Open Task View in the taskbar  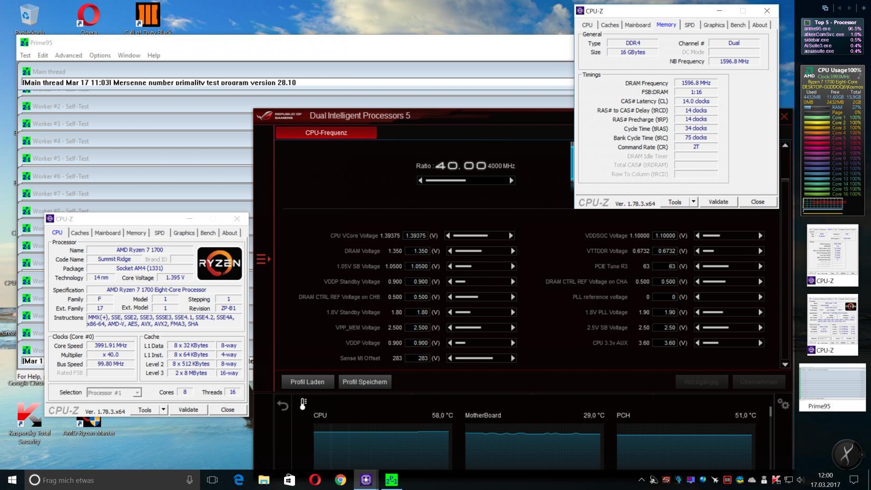coord(212,480)
